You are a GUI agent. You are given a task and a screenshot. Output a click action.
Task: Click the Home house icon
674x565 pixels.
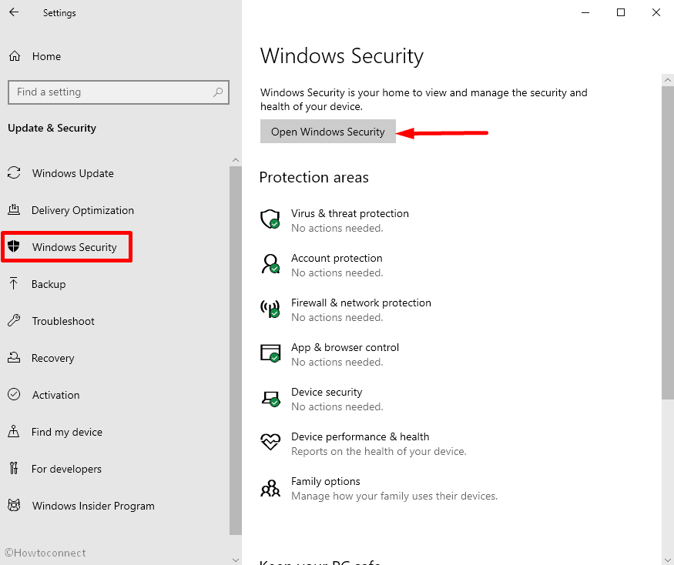pyautogui.click(x=15, y=56)
